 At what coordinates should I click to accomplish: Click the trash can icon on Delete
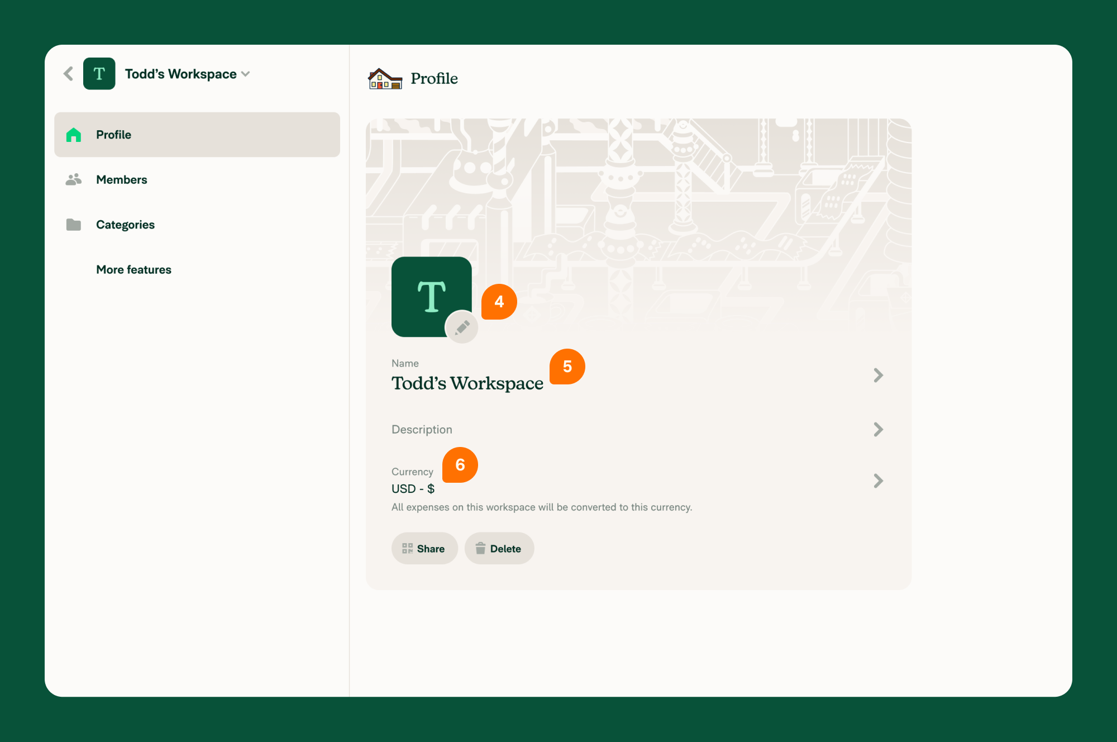coord(480,549)
